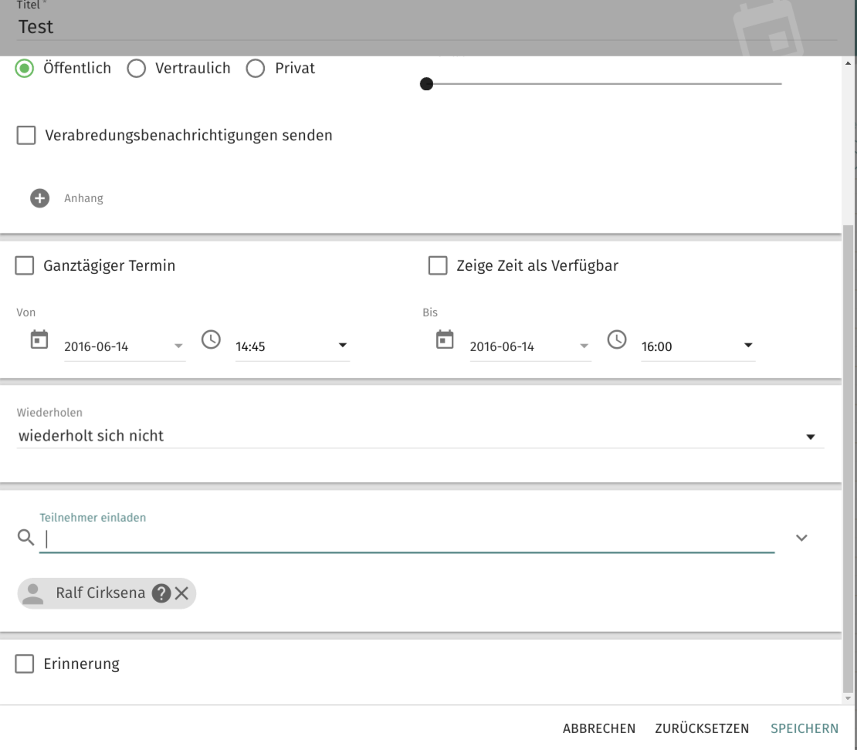Click the clock icon beside 14:45

point(211,340)
